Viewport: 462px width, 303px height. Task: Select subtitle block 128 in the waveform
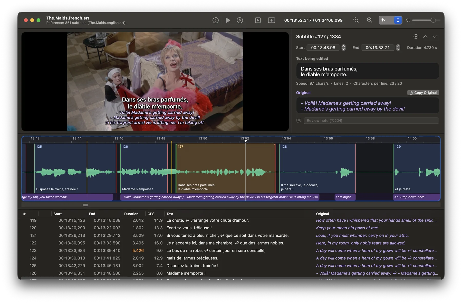317,168
